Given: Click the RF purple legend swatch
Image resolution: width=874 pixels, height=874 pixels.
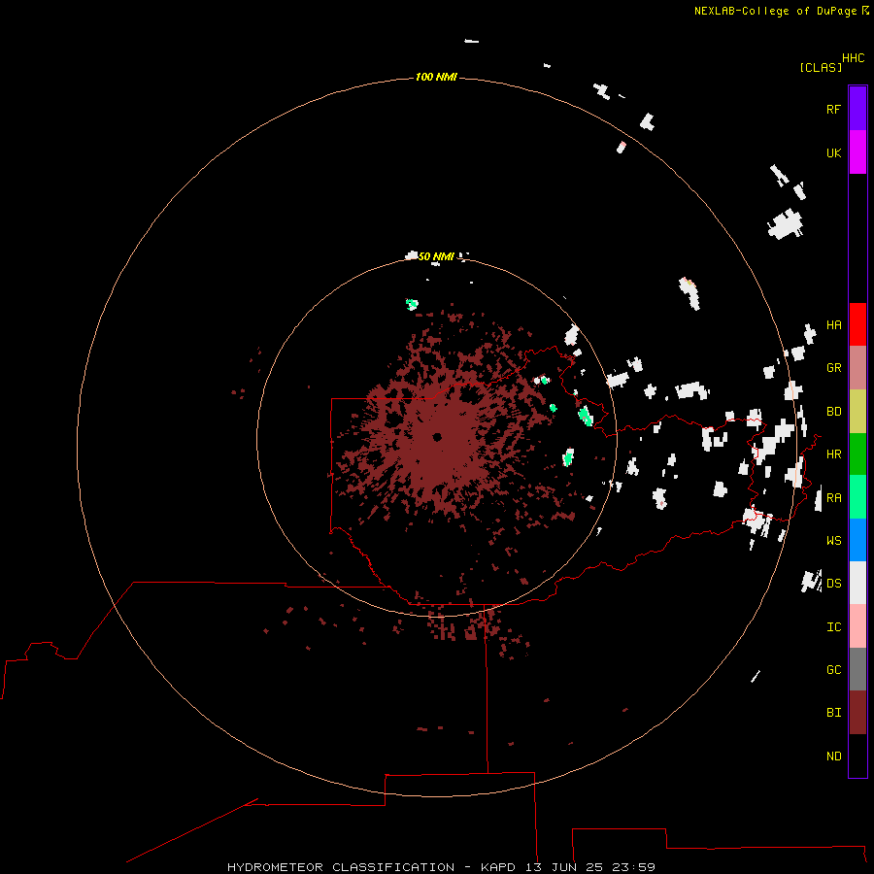Looking at the screenshot, I should point(857,109).
